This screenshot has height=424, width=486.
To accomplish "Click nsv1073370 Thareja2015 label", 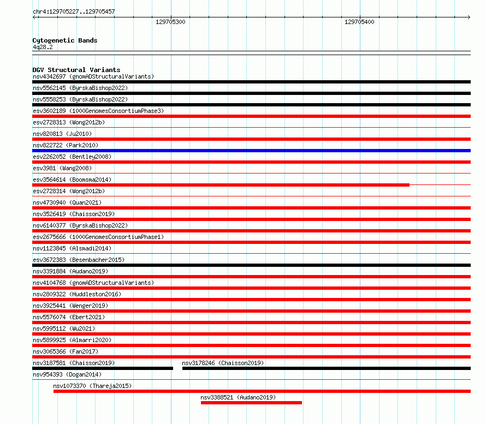I will pyautogui.click(x=92, y=386).
